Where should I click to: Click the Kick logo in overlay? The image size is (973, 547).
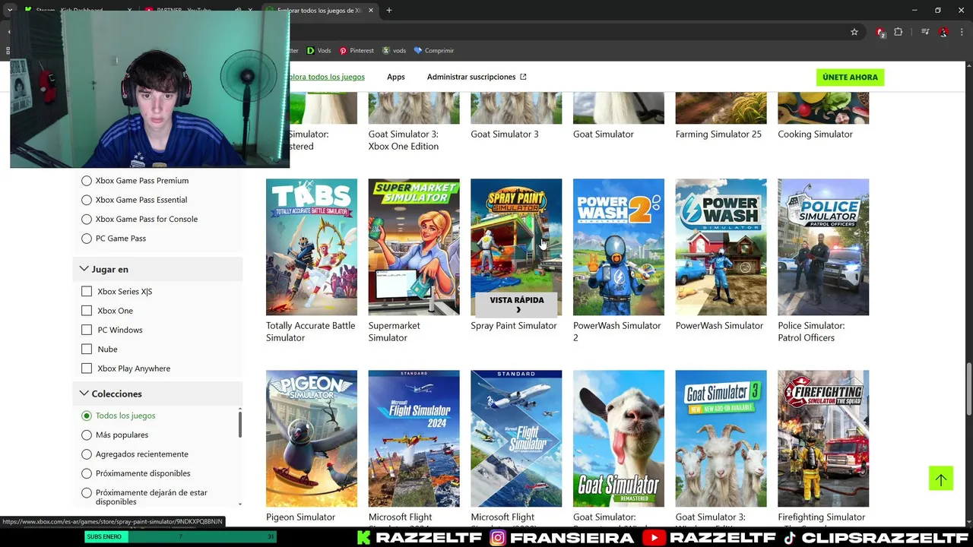coord(364,538)
